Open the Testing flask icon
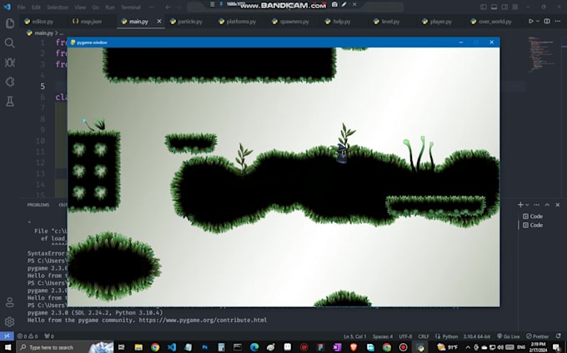This screenshot has width=567, height=353. [10, 102]
